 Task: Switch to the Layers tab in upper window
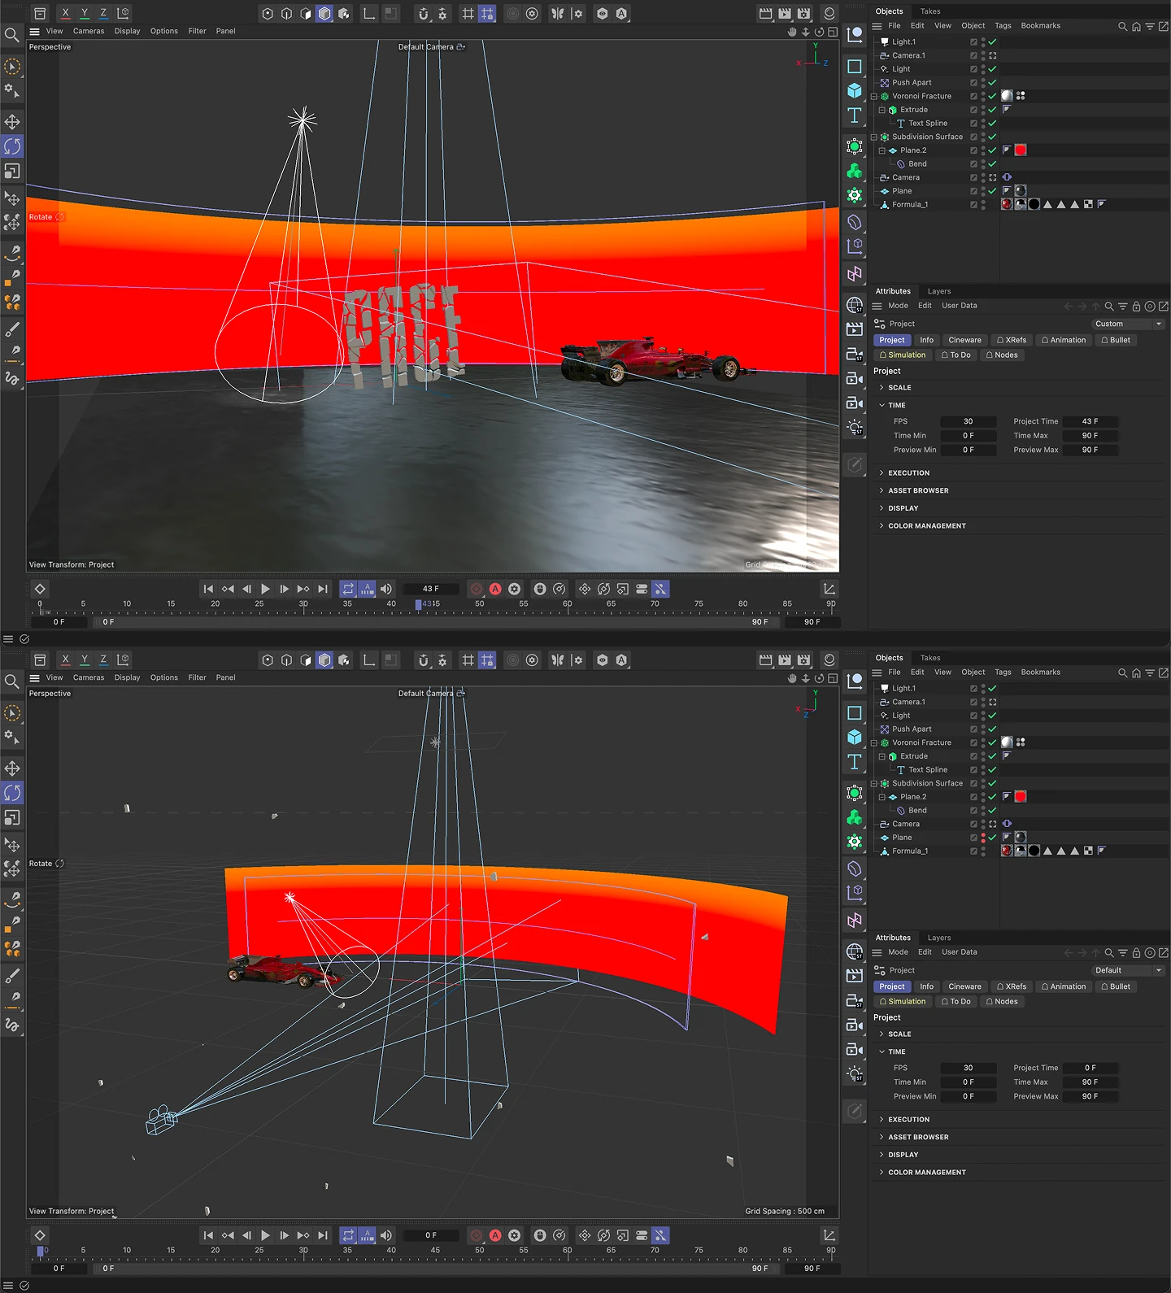tap(939, 291)
